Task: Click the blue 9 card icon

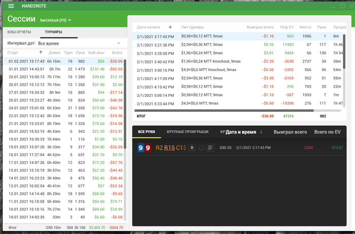Action: click(140, 147)
